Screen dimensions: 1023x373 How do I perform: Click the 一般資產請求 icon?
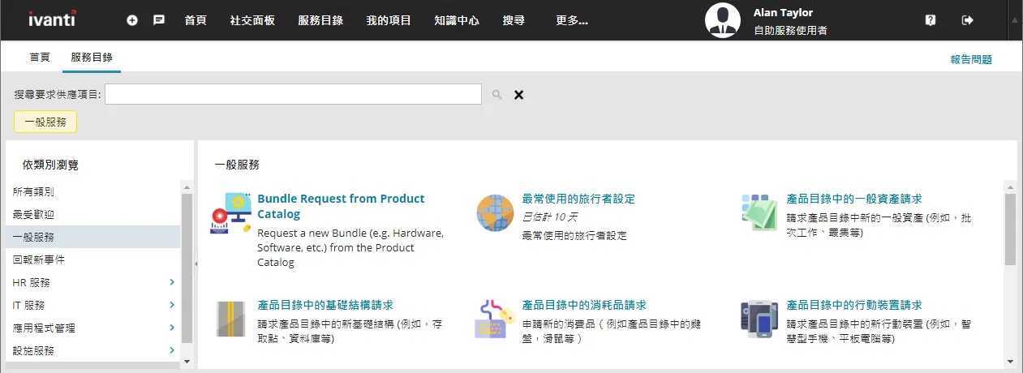[760, 214]
